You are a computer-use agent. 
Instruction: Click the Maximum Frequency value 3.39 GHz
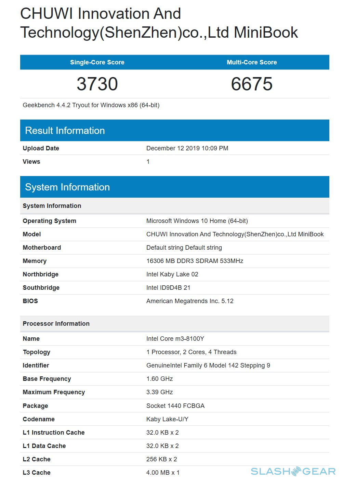point(159,392)
